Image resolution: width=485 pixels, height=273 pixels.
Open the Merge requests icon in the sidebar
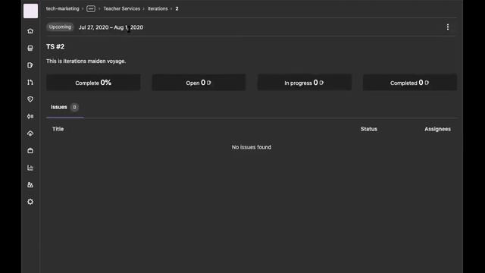point(30,82)
